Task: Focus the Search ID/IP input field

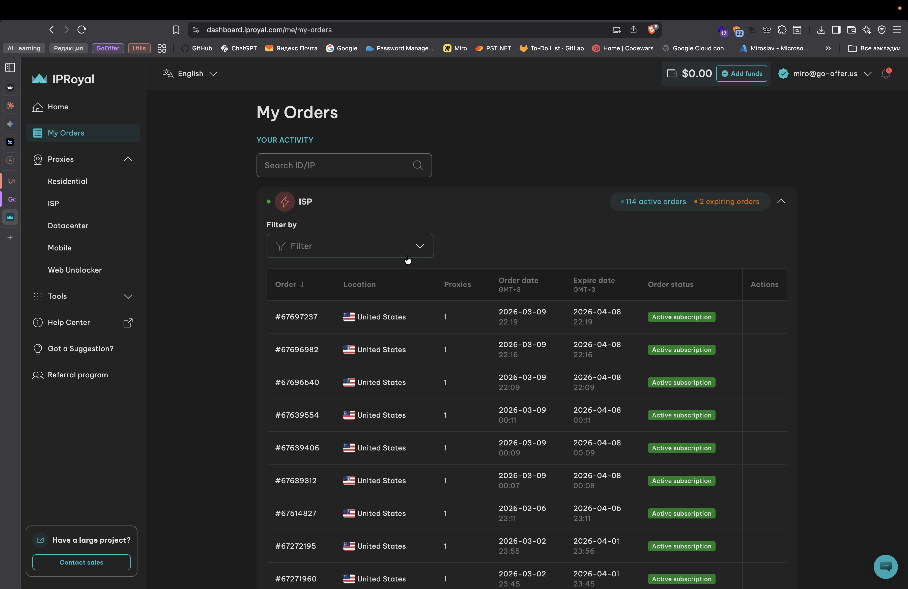Action: pyautogui.click(x=332, y=165)
